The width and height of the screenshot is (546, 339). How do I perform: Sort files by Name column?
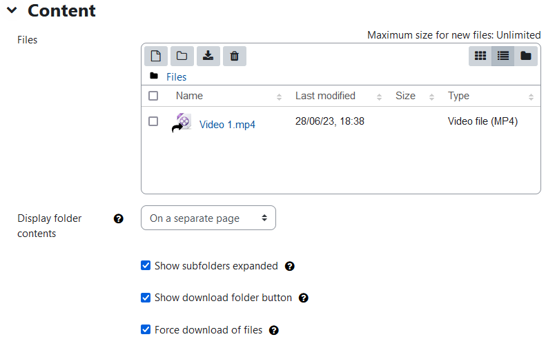click(x=189, y=96)
